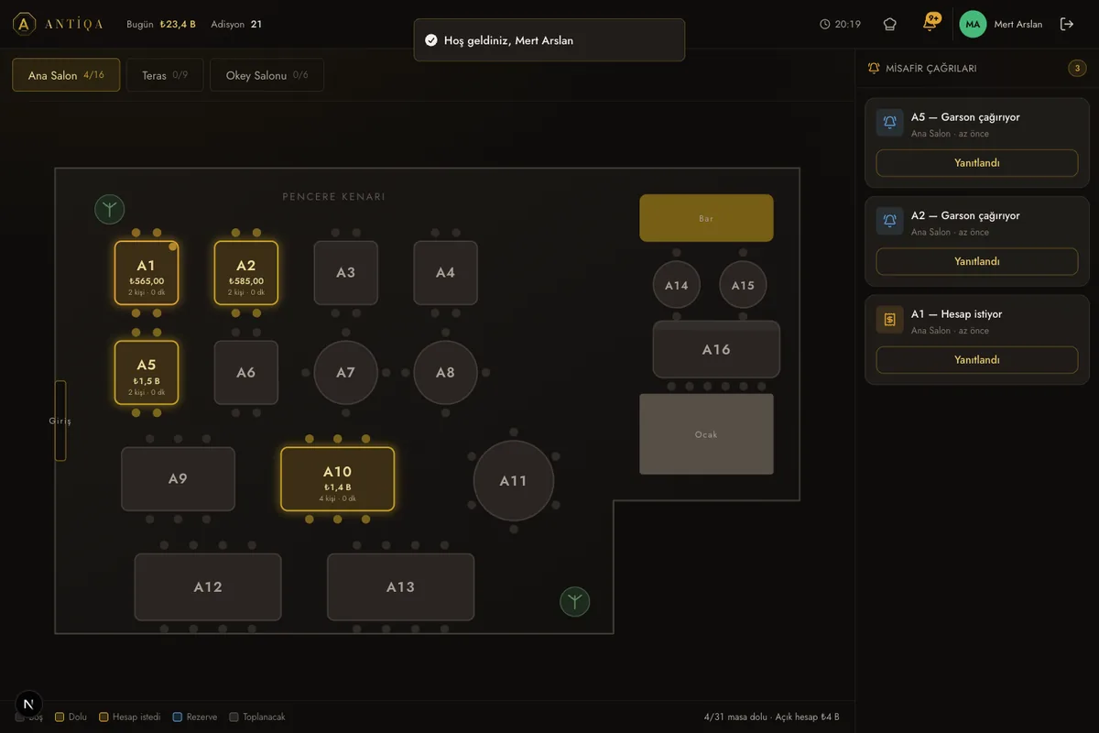Click the clock icon beside 20:19
The height and width of the screenshot is (733, 1099).
click(x=824, y=25)
